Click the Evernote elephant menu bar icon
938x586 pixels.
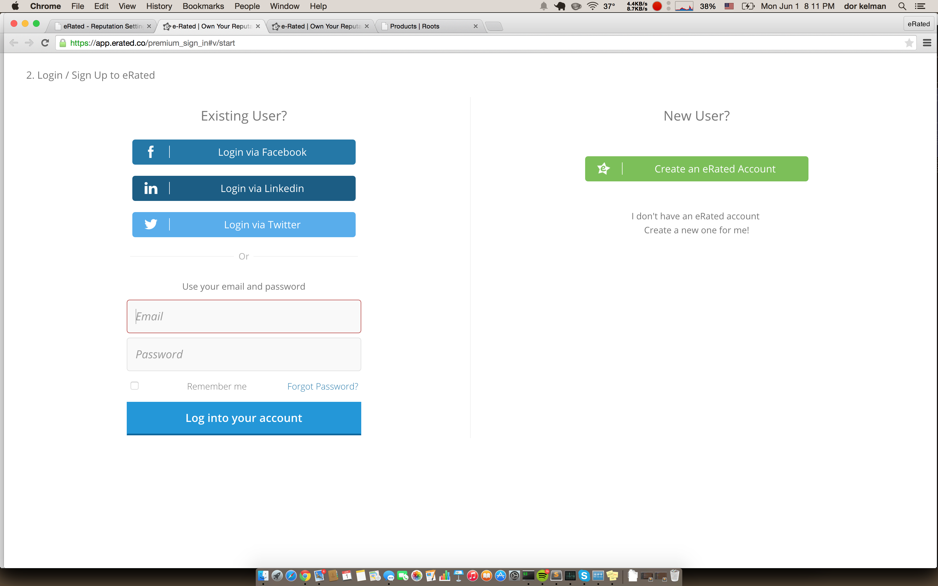click(559, 6)
